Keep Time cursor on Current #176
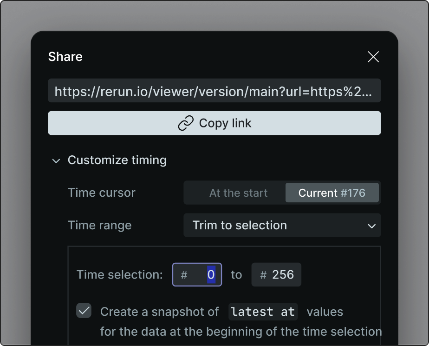 click(332, 193)
